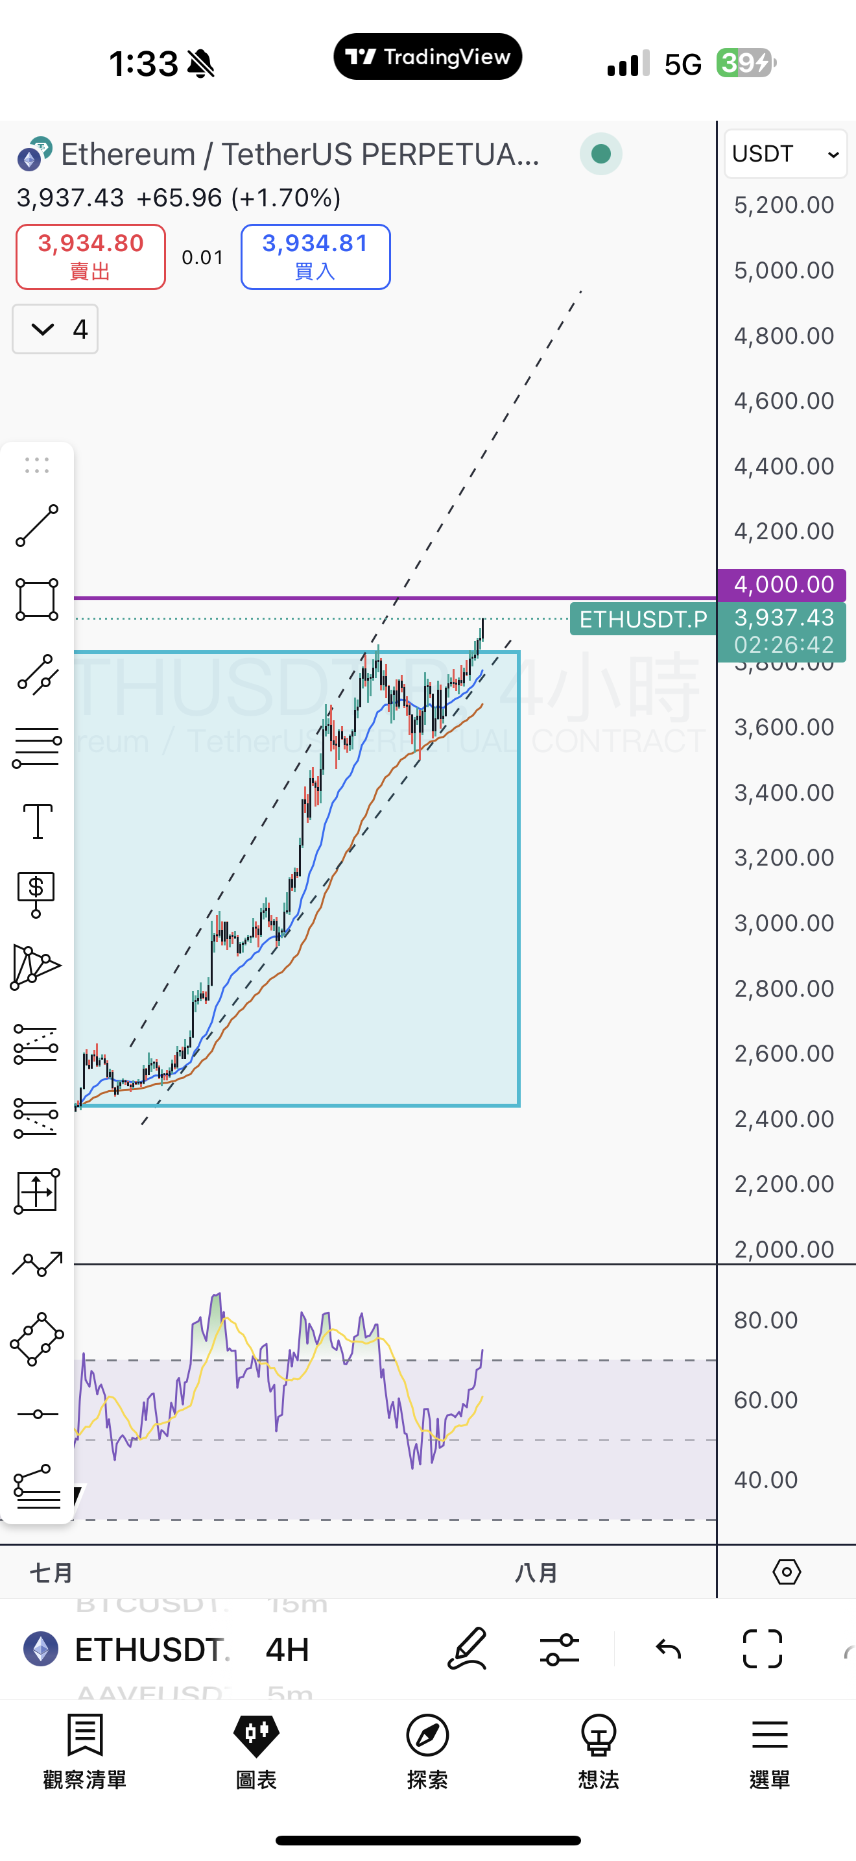Tap the 0.01 spread value
This screenshot has height=1861, width=856.
203,257
